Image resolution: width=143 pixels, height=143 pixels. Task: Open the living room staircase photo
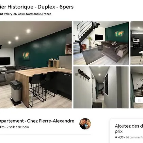tap(101, 43)
